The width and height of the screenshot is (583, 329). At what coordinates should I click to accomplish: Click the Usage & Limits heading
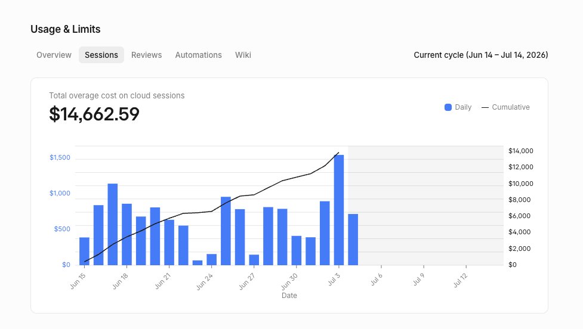click(x=66, y=29)
